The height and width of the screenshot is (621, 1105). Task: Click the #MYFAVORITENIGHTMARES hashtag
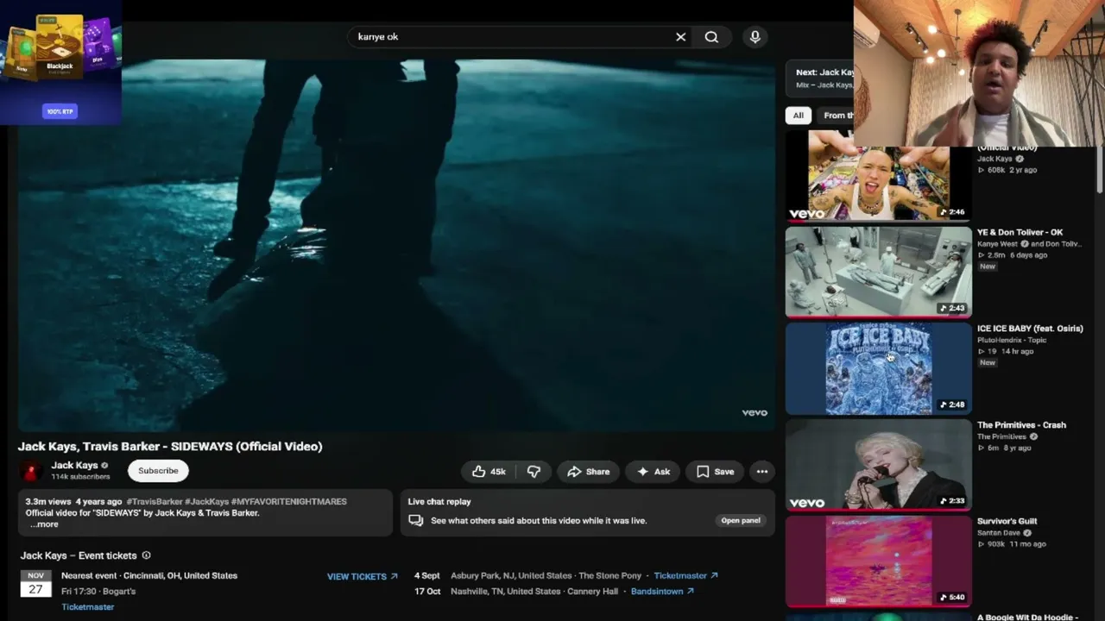tap(289, 501)
